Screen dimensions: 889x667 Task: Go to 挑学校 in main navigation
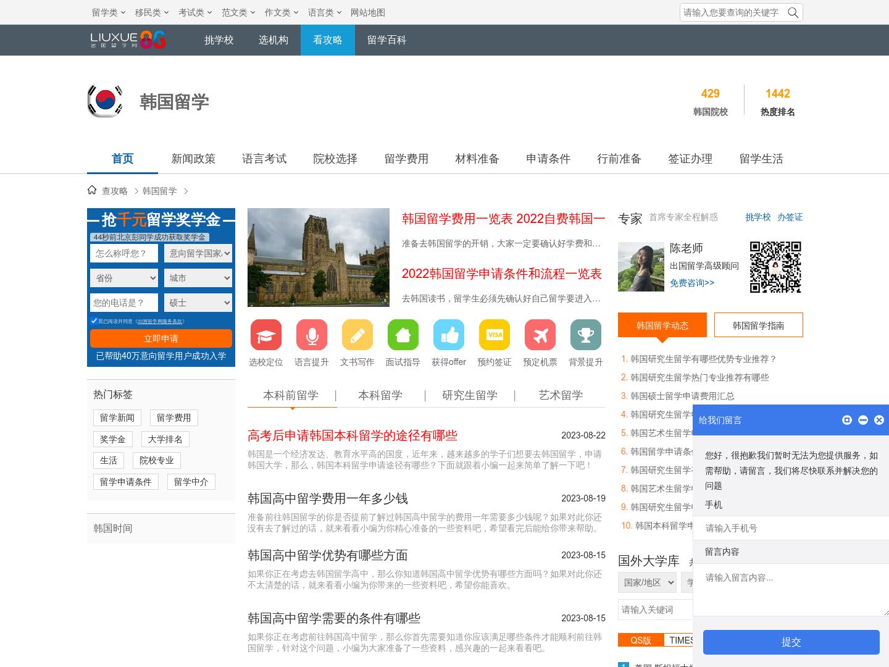pyautogui.click(x=219, y=40)
